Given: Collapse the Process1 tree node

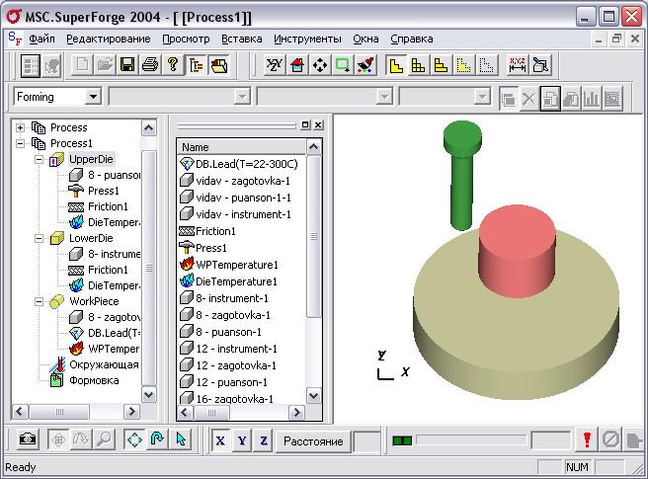Looking at the screenshot, I should coord(20,143).
